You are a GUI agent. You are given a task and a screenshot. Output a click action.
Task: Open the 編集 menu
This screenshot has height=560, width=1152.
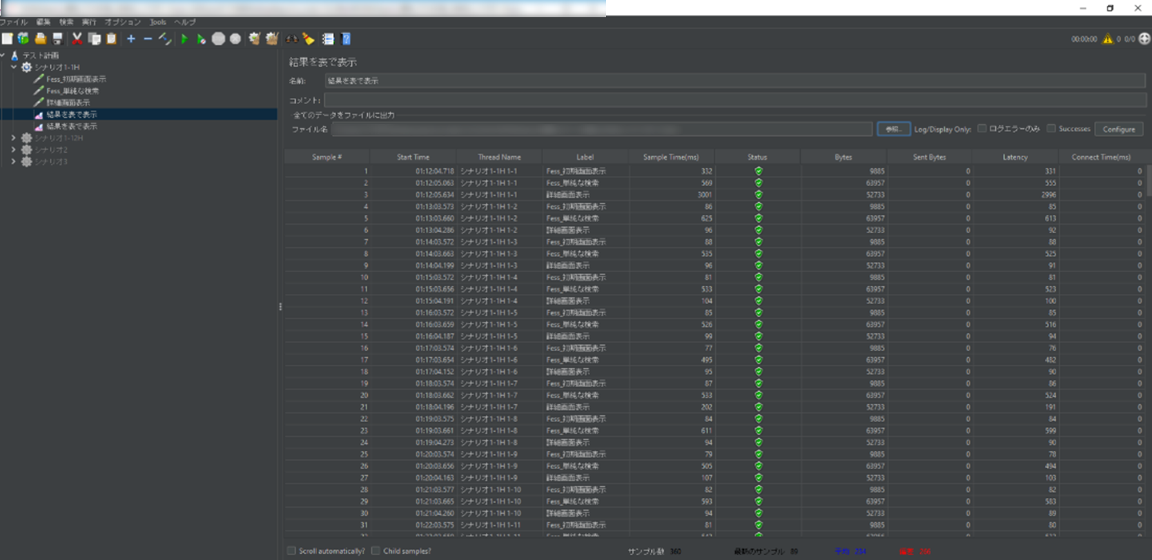pos(43,22)
